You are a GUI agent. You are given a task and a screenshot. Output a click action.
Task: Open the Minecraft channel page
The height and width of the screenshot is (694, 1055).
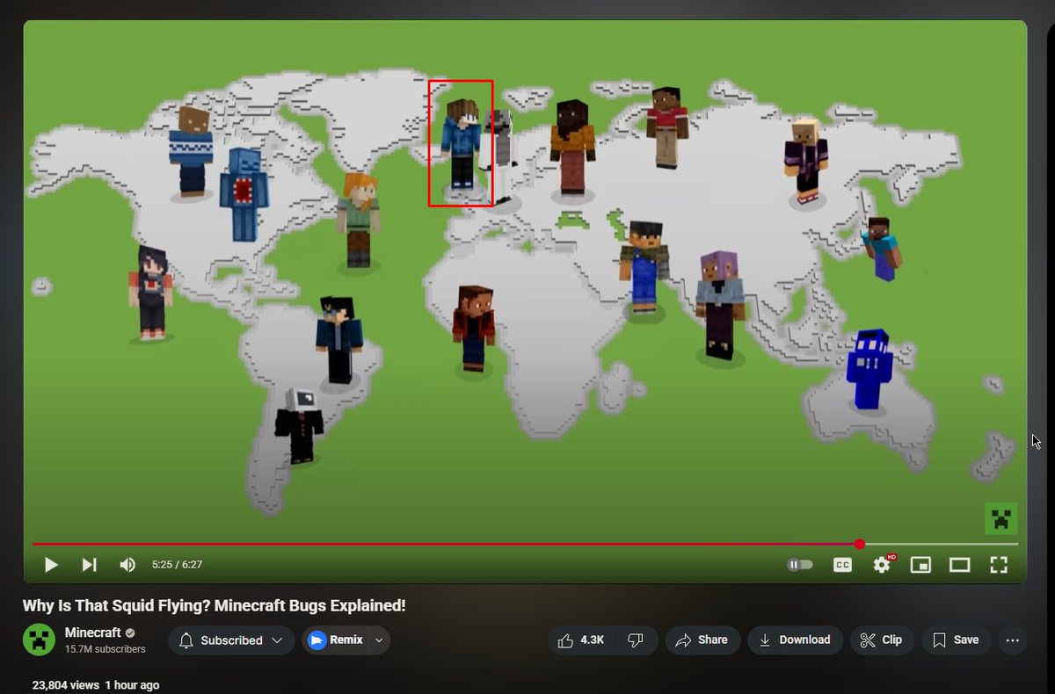point(94,632)
